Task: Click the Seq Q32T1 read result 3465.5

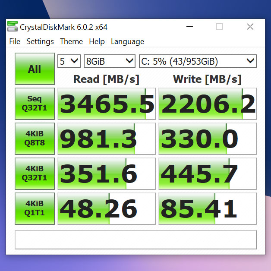Action: pyautogui.click(x=107, y=104)
